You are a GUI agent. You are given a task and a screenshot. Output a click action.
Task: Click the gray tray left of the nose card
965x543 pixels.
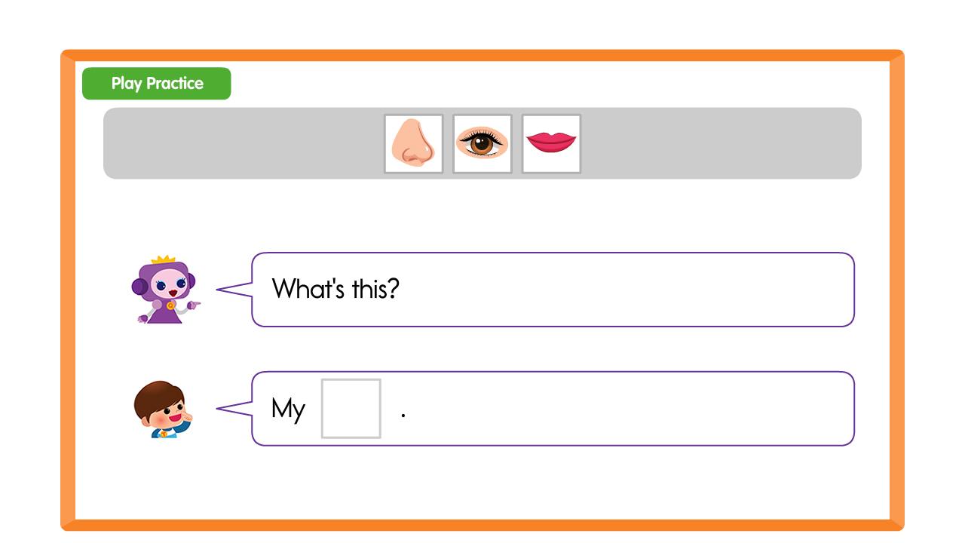[x=241, y=143]
